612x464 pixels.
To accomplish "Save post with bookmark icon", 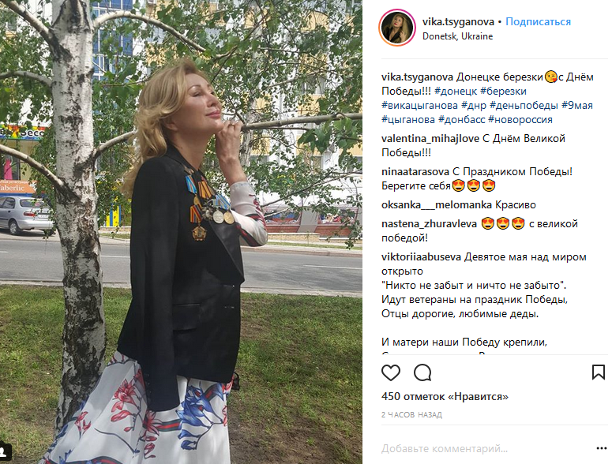I will click(599, 372).
